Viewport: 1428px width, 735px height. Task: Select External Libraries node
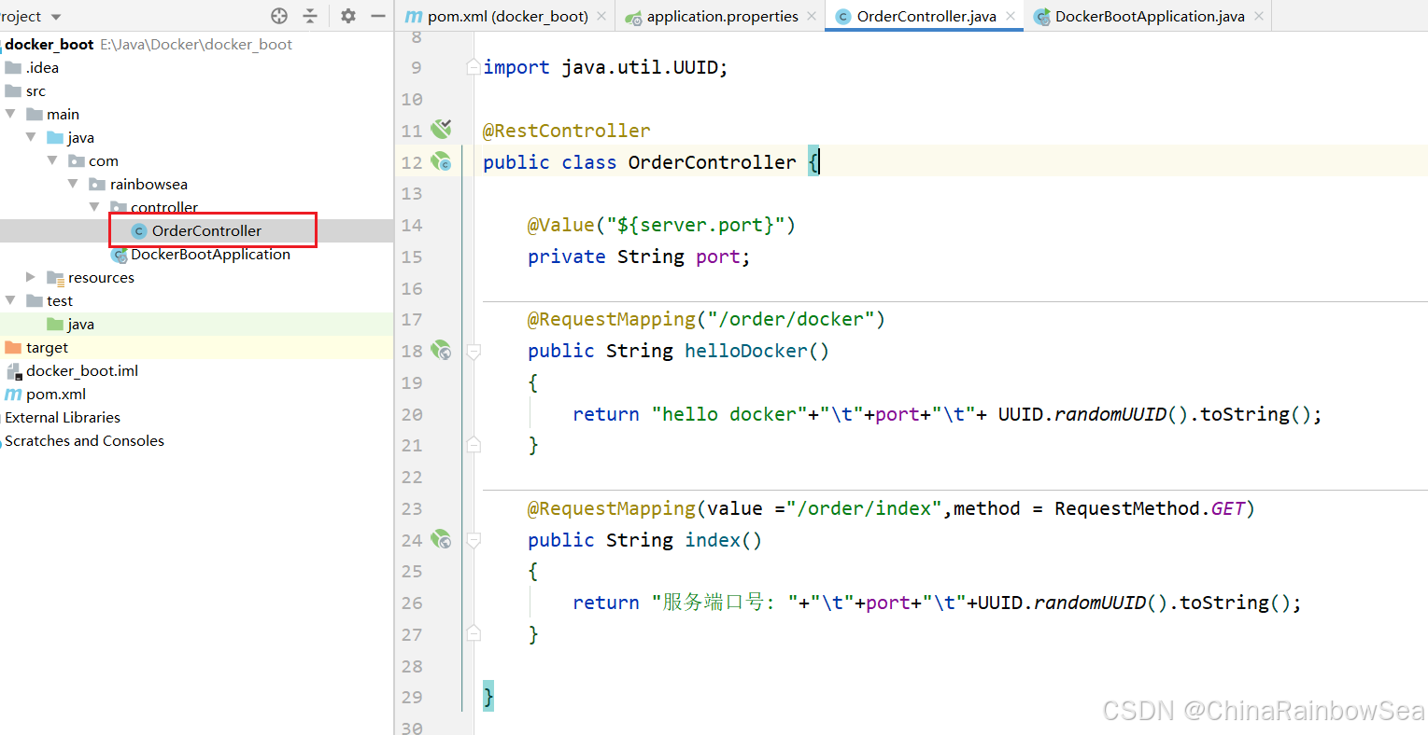click(x=63, y=417)
